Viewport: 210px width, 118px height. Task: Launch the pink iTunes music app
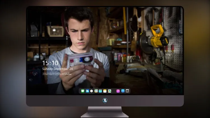pos(118,91)
